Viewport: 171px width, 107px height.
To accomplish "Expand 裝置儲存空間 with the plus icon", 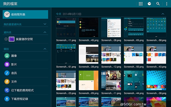I will coord(6,39).
